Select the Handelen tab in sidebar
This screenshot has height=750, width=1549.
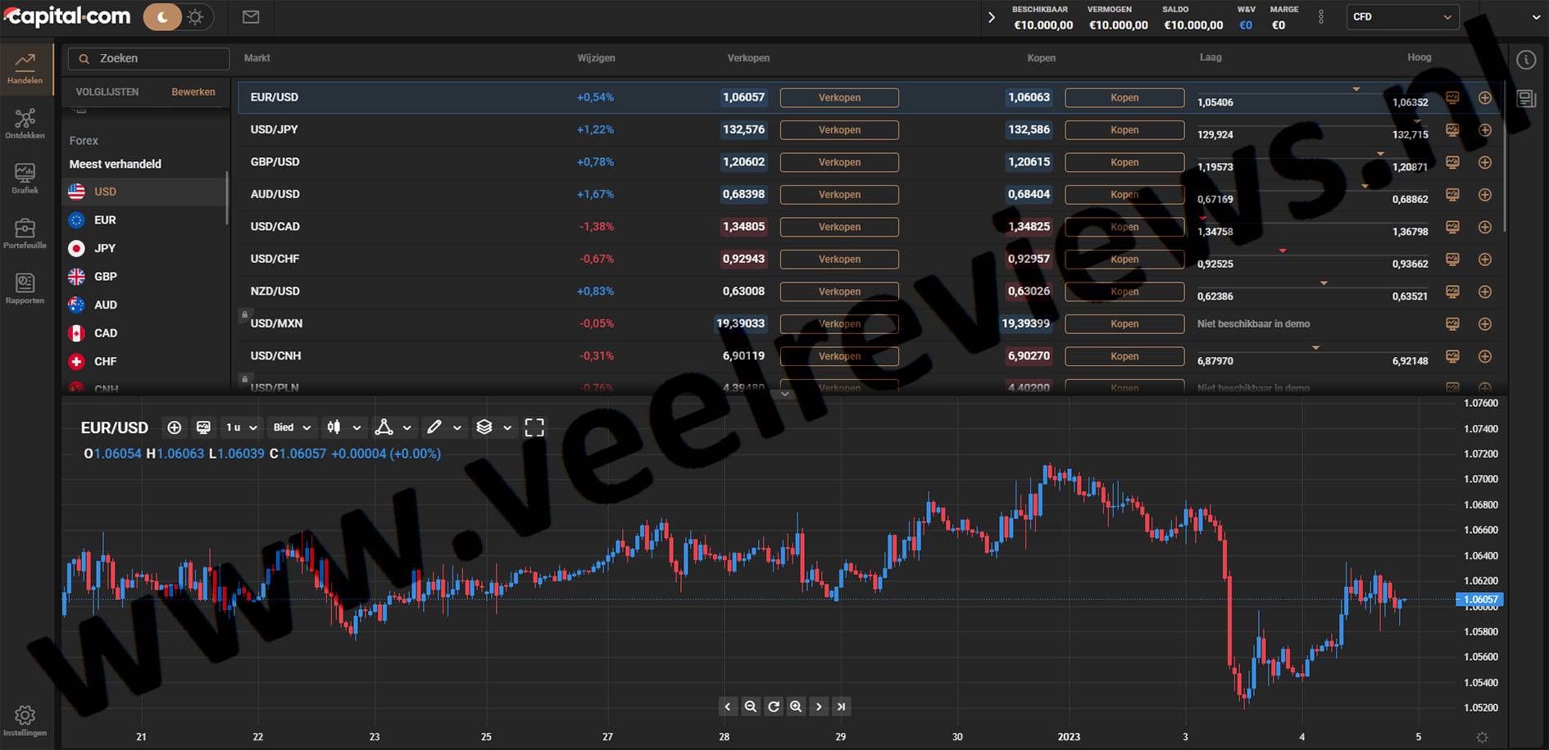(25, 69)
